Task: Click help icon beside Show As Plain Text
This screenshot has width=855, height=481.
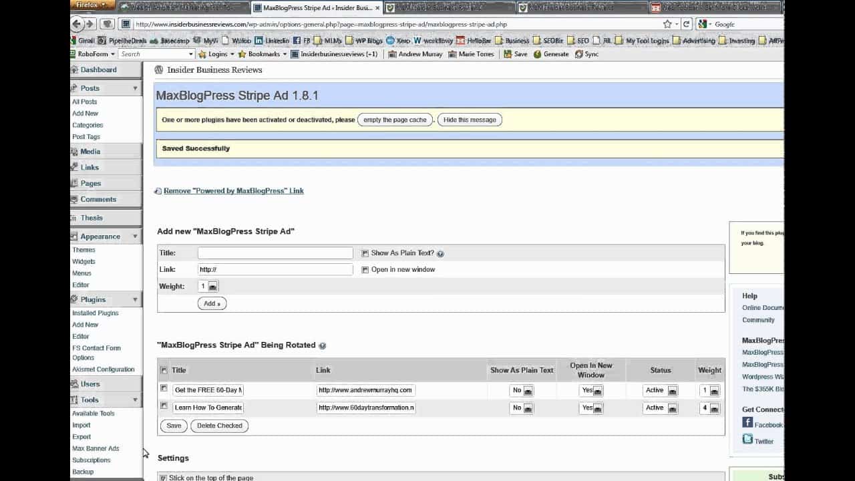Action: 440,254
